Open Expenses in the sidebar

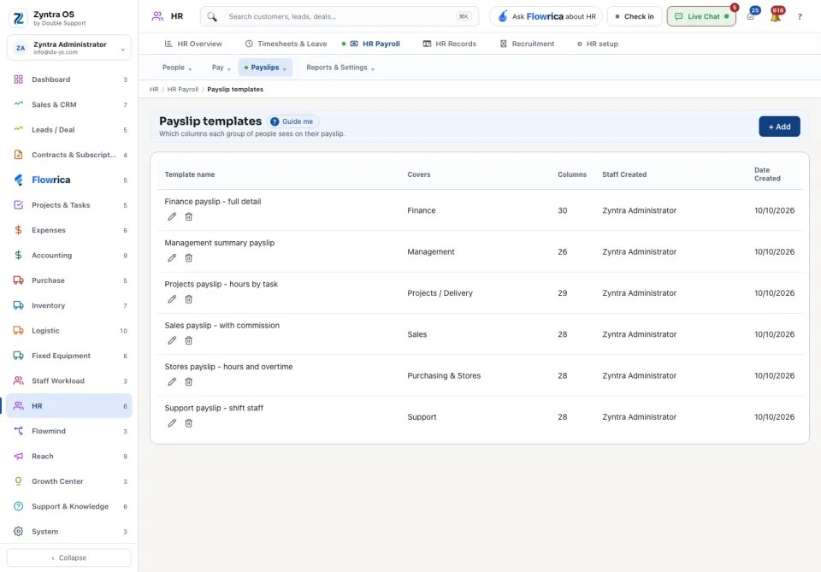point(69,230)
